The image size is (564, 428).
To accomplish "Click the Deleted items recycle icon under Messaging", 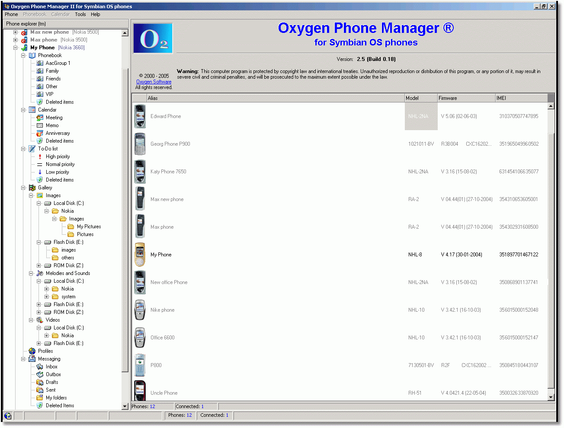I will [x=40, y=406].
